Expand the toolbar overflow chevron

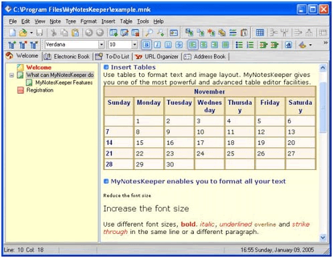tap(326, 42)
